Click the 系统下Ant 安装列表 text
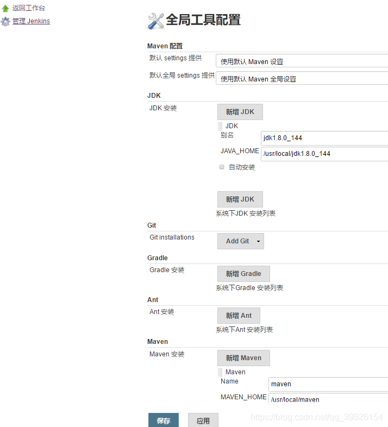 pos(245,330)
